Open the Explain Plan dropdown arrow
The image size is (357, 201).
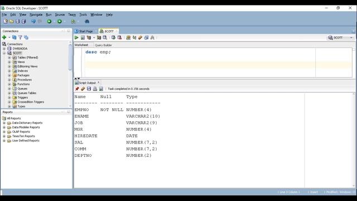(94, 38)
